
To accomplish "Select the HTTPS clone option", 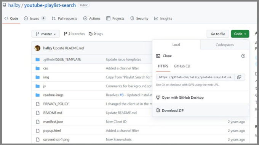I will click(163, 66).
